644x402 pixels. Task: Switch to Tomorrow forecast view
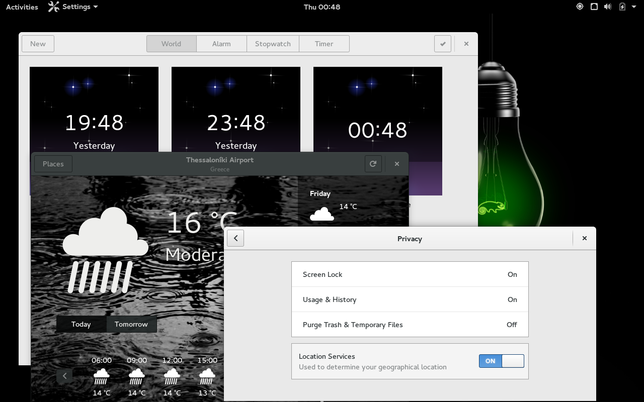[131, 324]
